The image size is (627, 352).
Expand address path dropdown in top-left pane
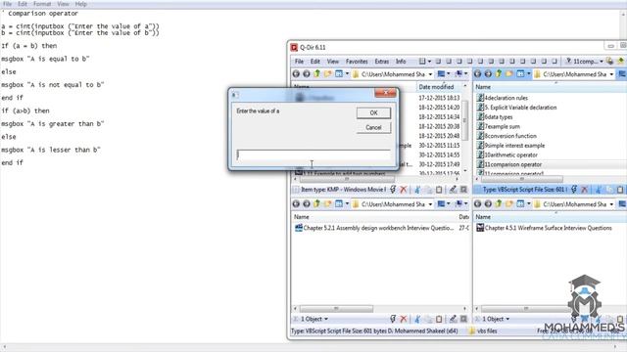pos(430,74)
